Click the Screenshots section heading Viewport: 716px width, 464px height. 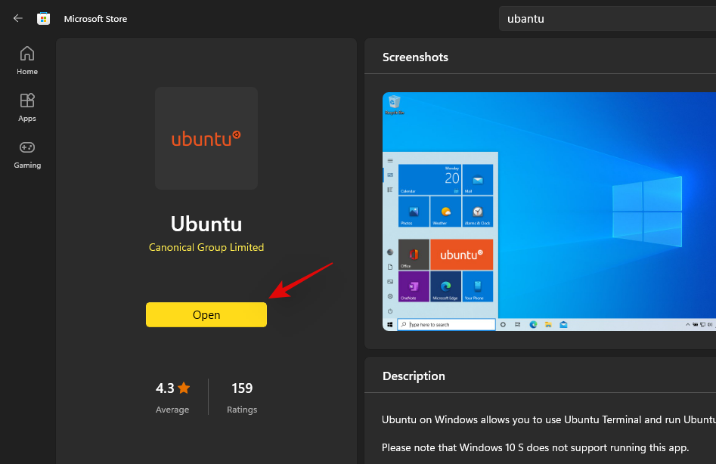415,57
